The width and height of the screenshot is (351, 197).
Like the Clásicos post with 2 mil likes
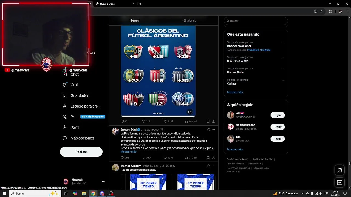point(168,121)
